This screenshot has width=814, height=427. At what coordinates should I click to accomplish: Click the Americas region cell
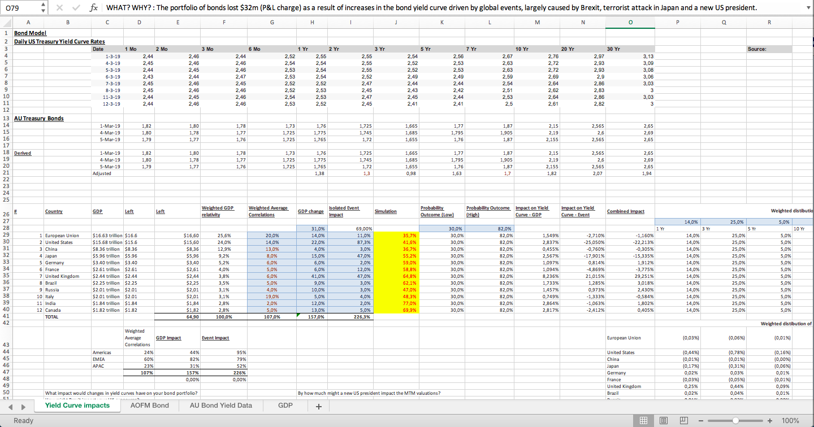[102, 352]
